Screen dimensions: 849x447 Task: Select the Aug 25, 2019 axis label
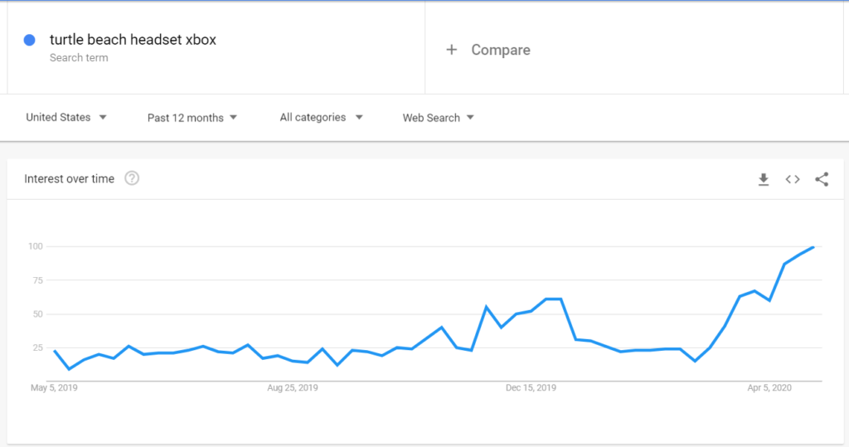click(294, 387)
